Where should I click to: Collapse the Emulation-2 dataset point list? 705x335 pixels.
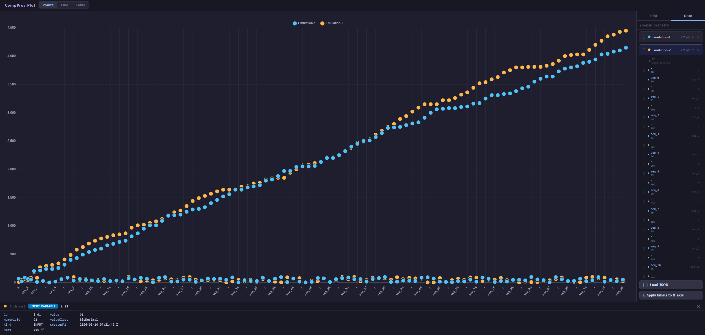[693, 50]
